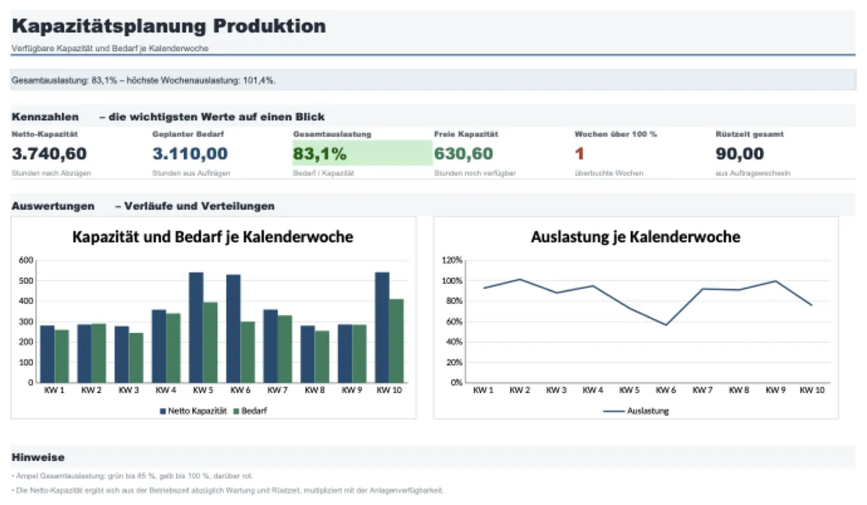Click the blue Netto Kapazität bar for KW 5
This screenshot has width=867, height=505.
(x=196, y=327)
